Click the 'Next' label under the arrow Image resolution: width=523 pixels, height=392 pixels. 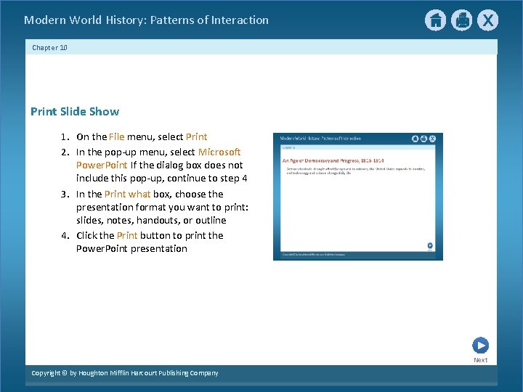[480, 360]
